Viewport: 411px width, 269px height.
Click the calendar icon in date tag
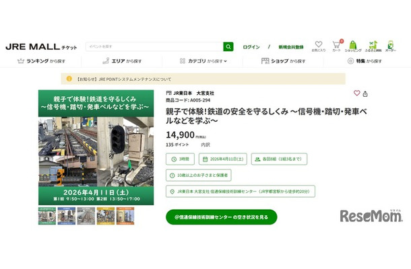click(205, 159)
